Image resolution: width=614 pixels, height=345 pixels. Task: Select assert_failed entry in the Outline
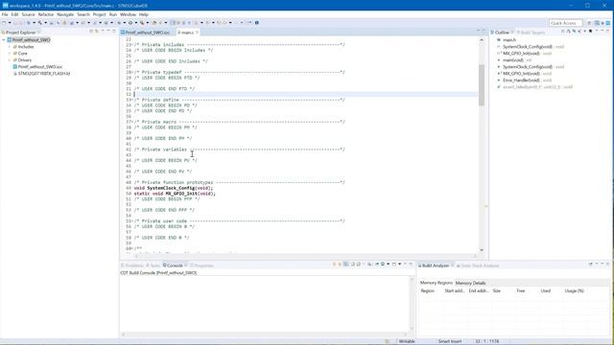tap(537, 87)
